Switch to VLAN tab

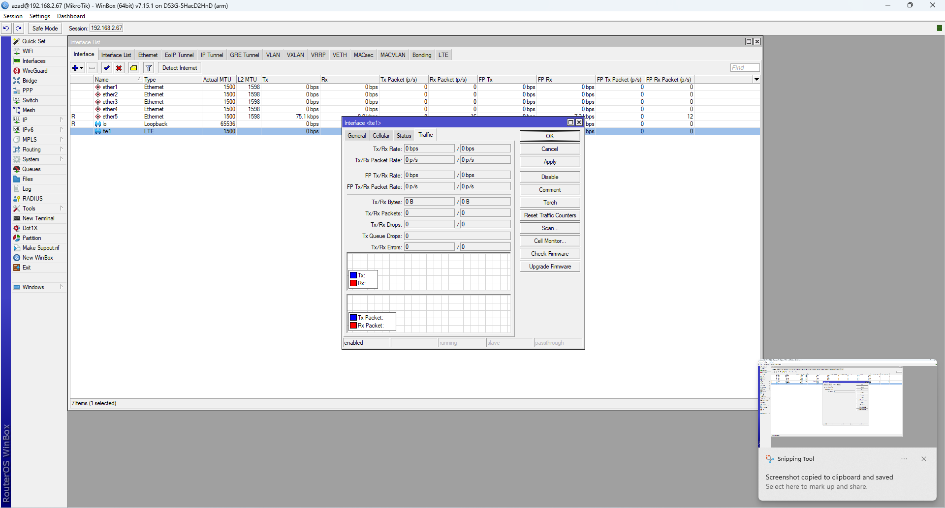273,55
